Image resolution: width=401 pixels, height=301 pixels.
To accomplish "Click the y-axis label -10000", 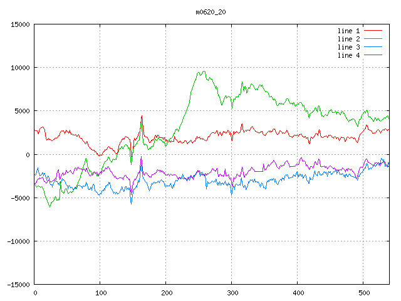I will pos(18,241).
